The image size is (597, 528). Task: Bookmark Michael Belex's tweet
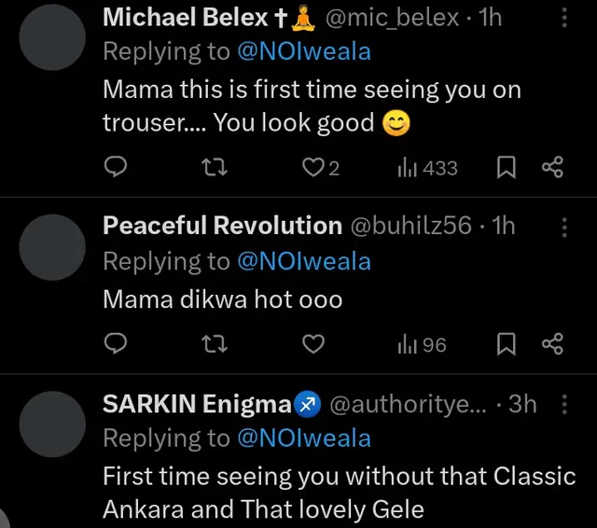click(507, 168)
